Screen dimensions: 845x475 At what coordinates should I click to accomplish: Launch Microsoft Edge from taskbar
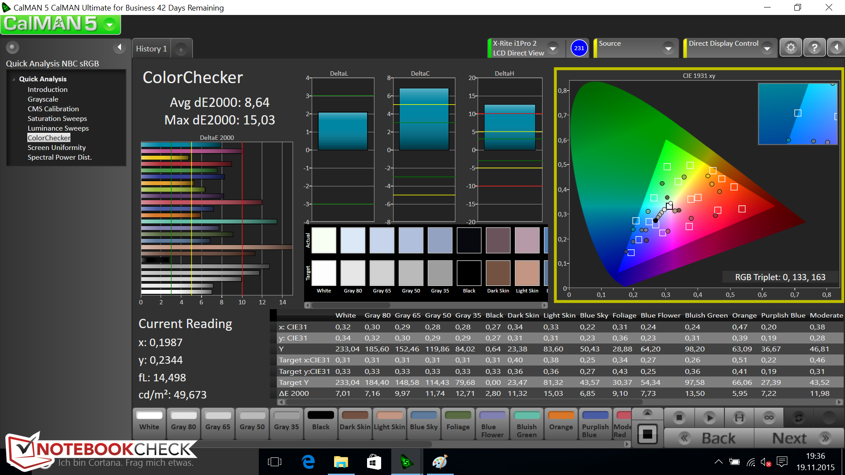coord(308,462)
